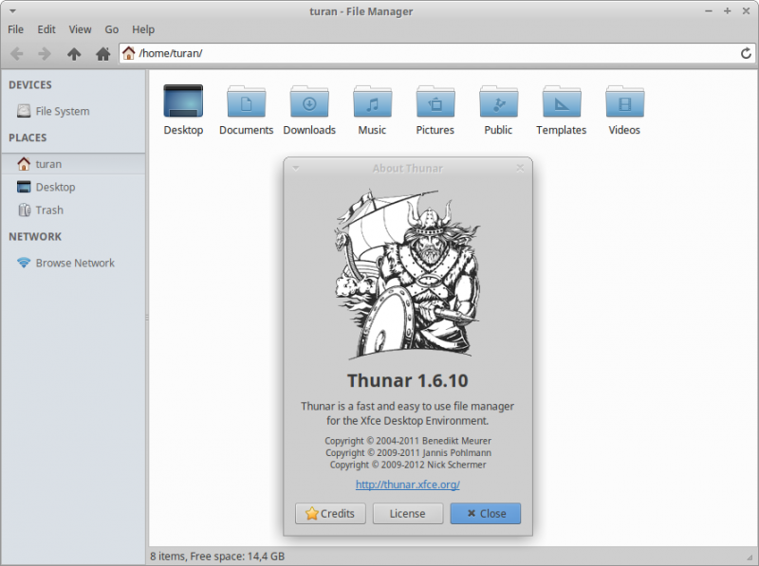Click the 'Thunar 1.6.10' version heading
This screenshot has height=566, width=759.
pyautogui.click(x=408, y=381)
